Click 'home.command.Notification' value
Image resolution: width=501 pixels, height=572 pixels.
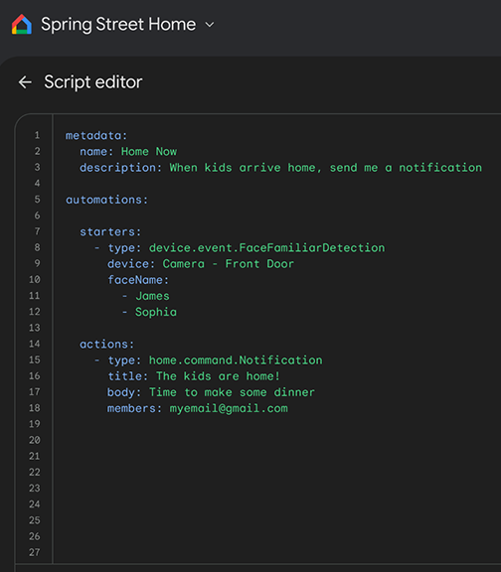tap(236, 360)
